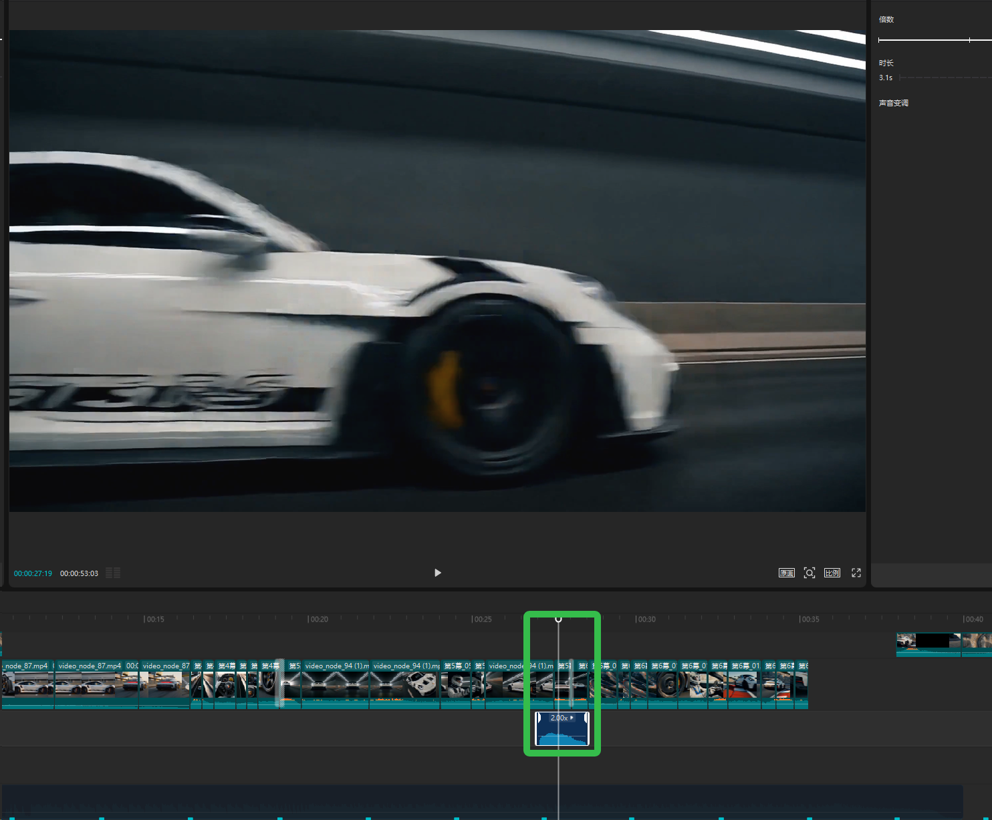Click the timeline playhead marker
992x820 pixels.
[558, 620]
